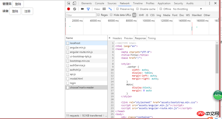Switch to the Headers tab
This screenshot has height=119, width=222.
(117, 38)
